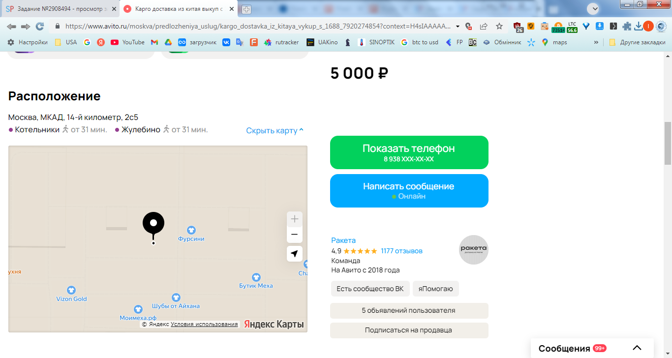Open the puzzle-piece Extensions menu

click(627, 27)
